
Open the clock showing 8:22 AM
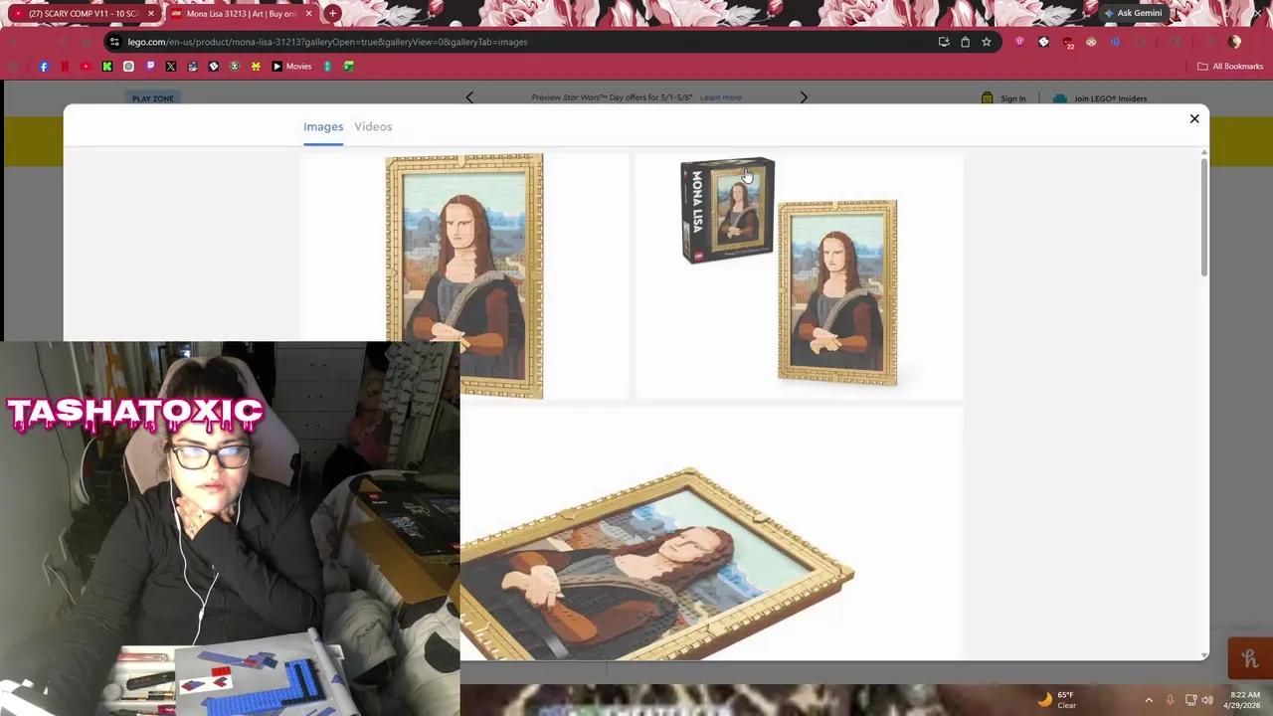(1240, 700)
